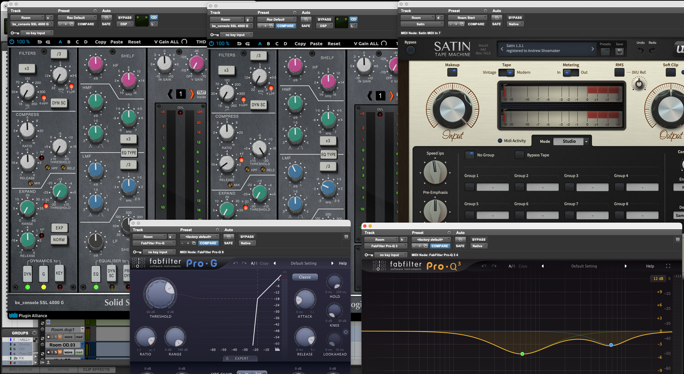684x374 pixels.
Task: Click the Pro-G THRESHOLD knob
Action: 160,294
